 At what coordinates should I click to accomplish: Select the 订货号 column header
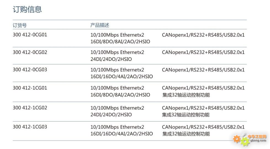coord(20,25)
